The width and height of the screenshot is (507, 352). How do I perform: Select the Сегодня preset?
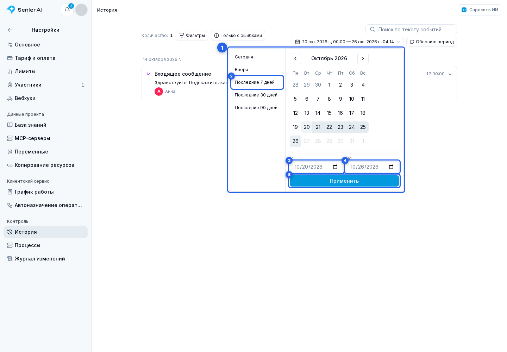(257, 57)
